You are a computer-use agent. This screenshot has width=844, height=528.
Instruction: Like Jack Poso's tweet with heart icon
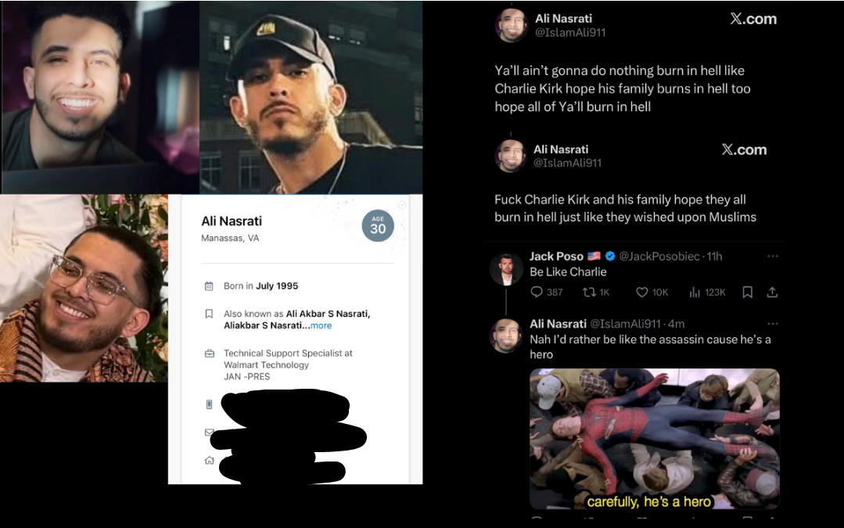(x=641, y=292)
